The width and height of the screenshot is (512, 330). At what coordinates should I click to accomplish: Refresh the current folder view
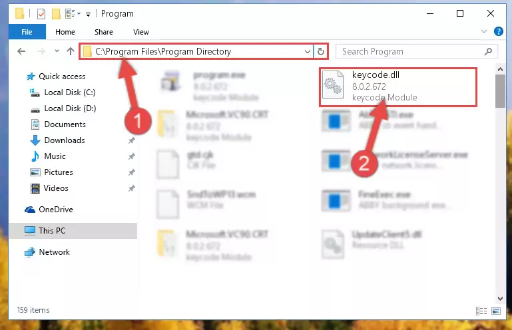pyautogui.click(x=321, y=52)
